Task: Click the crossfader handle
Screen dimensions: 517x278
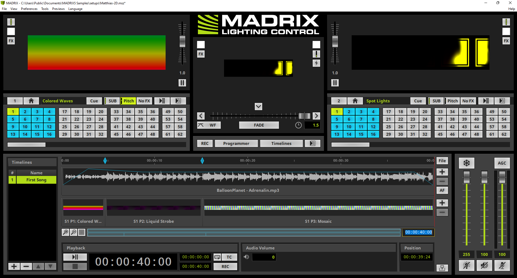Action: click(305, 116)
